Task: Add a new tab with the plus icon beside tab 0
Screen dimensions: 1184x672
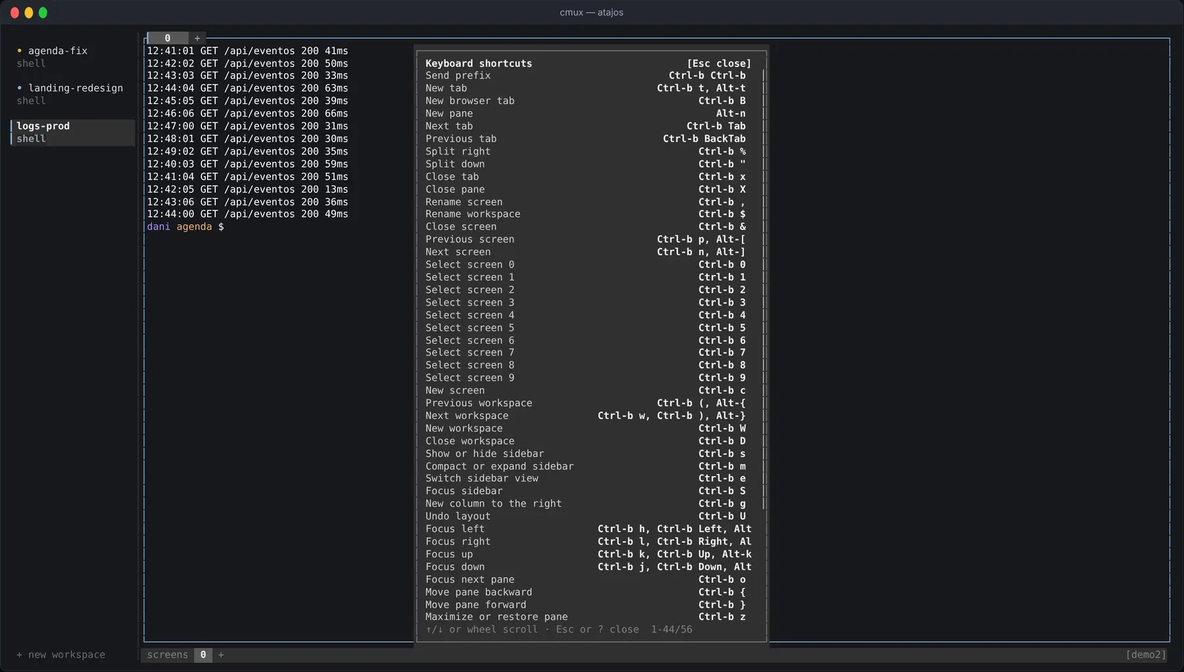Action: (x=197, y=38)
